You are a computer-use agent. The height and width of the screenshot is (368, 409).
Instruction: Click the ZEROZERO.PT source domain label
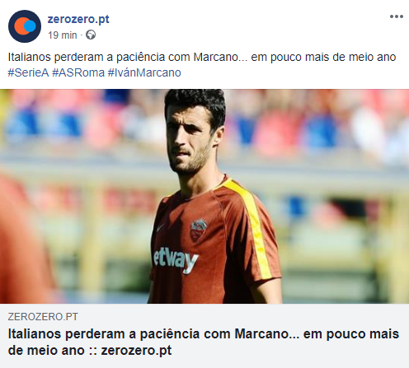(x=43, y=317)
